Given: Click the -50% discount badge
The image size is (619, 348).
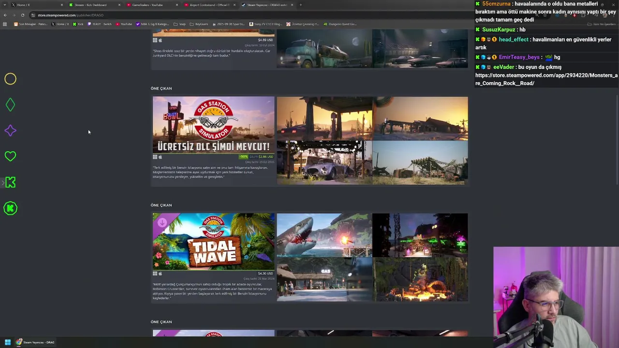Looking at the screenshot, I should tap(243, 157).
